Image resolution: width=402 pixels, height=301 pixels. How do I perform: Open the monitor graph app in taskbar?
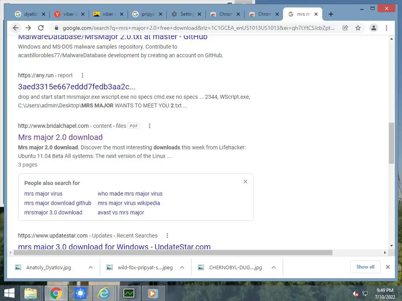(x=129, y=293)
